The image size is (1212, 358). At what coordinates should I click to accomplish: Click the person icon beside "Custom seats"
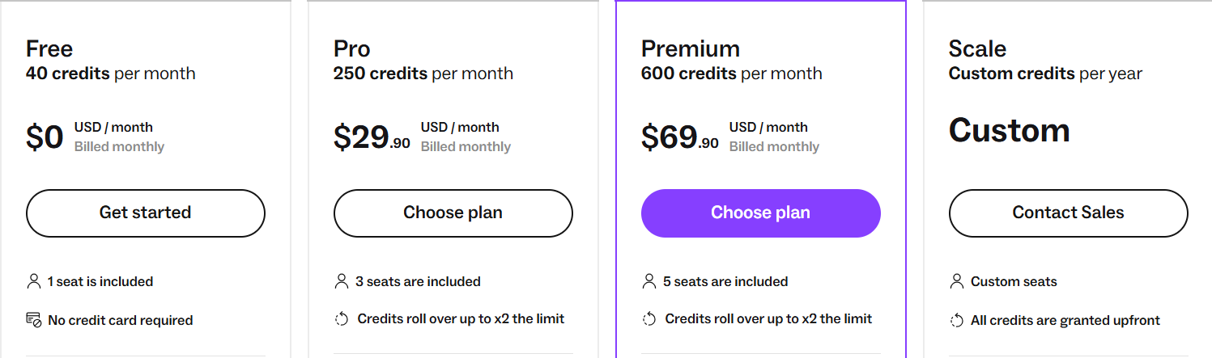pyautogui.click(x=956, y=281)
